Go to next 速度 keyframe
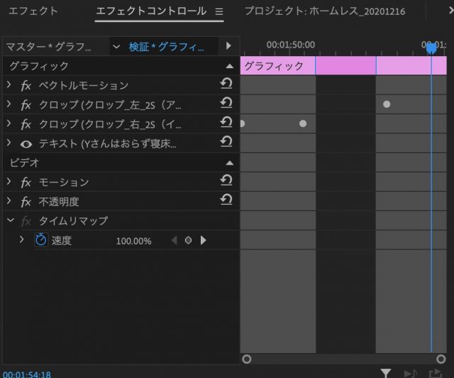The image size is (454, 378). [x=204, y=240]
